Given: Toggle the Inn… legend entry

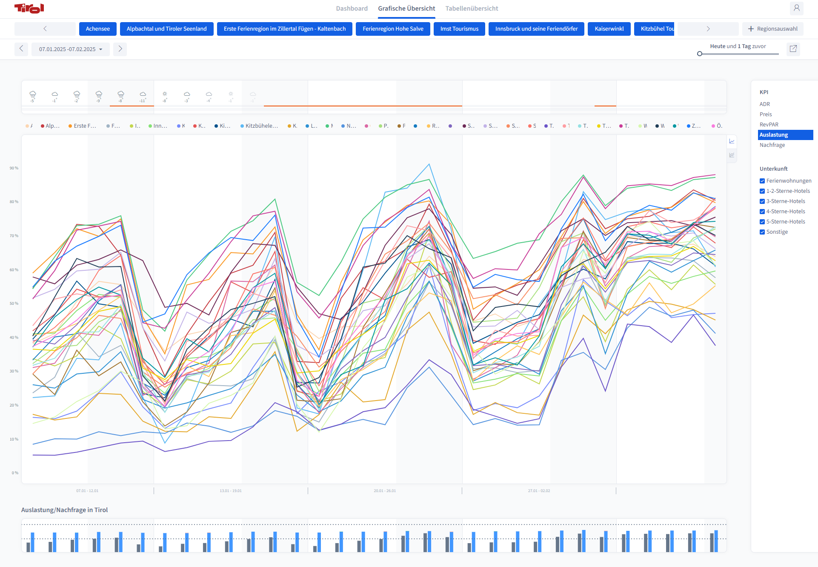Looking at the screenshot, I should (x=158, y=126).
